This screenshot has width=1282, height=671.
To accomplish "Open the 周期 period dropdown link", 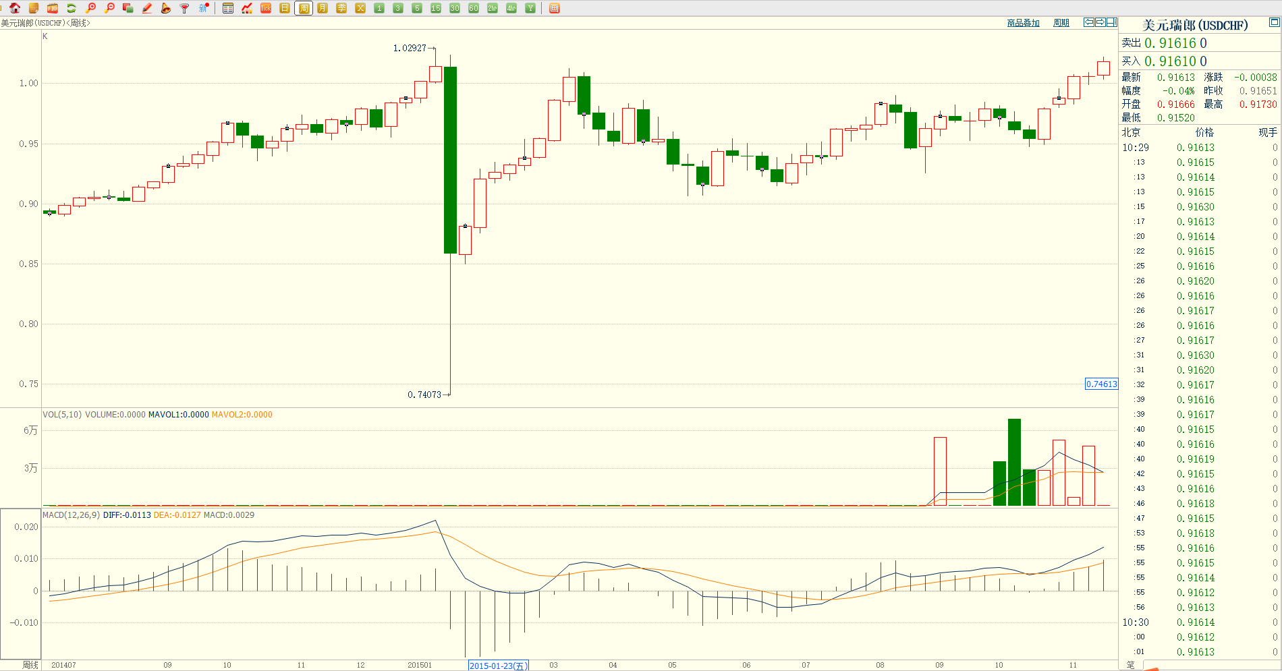I will coord(1061,23).
